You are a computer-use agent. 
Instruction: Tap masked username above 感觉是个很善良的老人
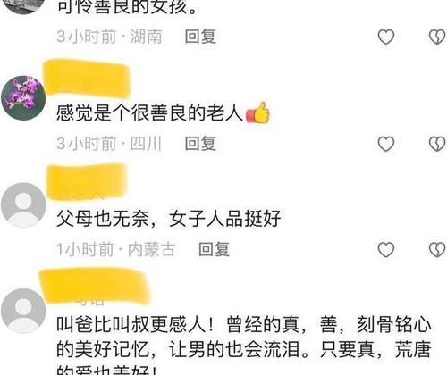coord(87,79)
